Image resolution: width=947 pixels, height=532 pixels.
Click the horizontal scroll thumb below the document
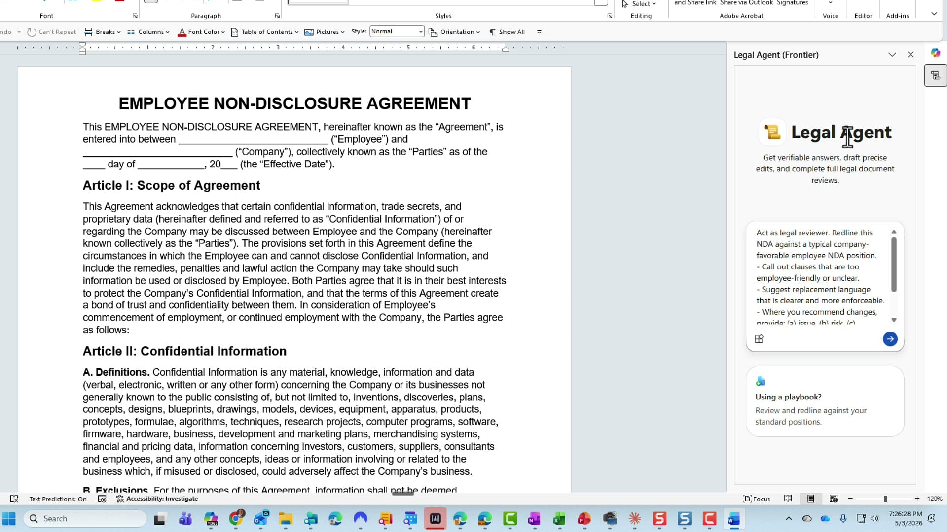pos(403,494)
